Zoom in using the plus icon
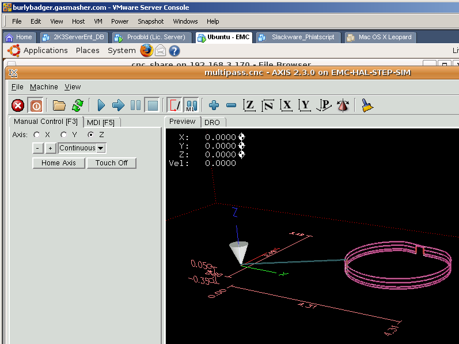This screenshot has width=459, height=344. (214, 105)
